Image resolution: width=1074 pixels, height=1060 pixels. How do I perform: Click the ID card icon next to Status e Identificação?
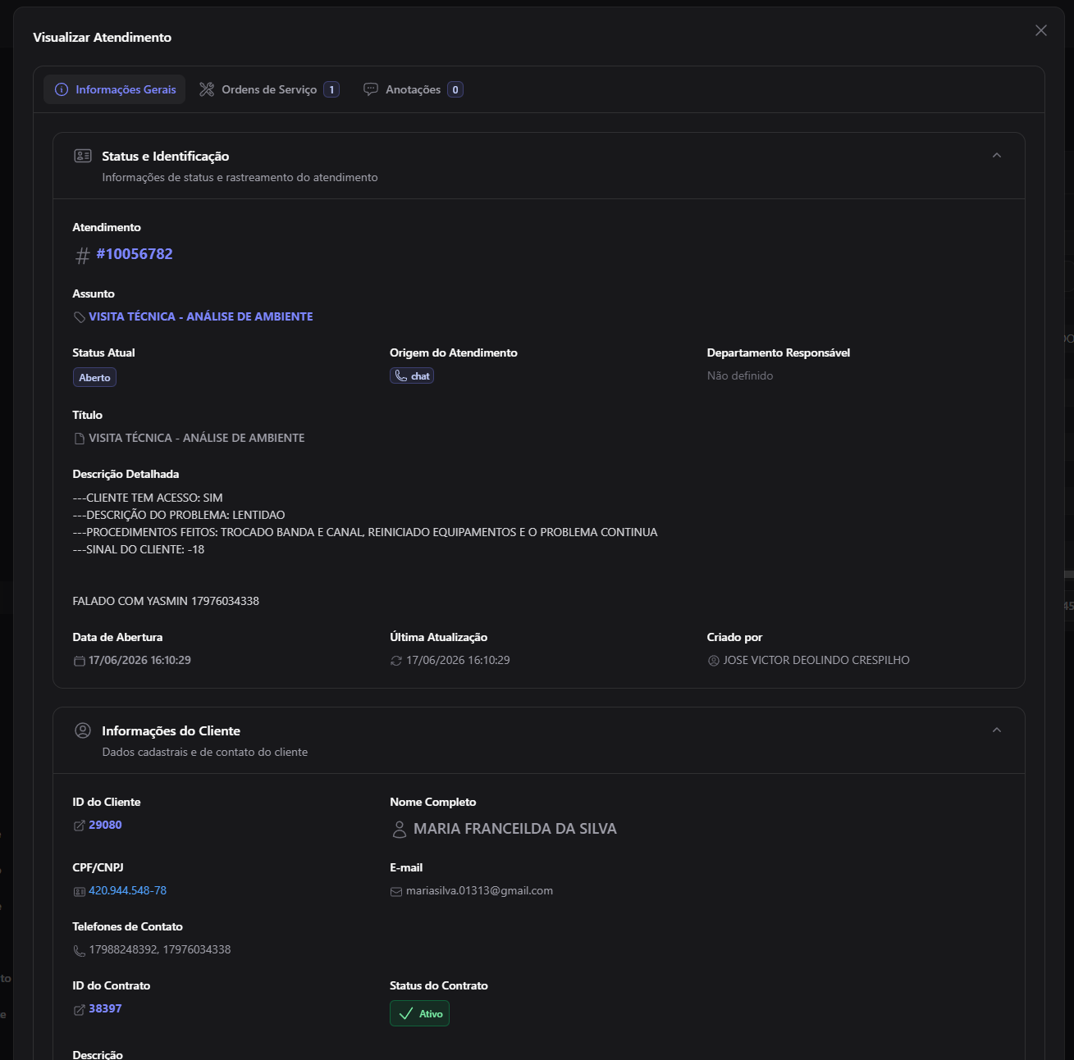click(x=83, y=156)
